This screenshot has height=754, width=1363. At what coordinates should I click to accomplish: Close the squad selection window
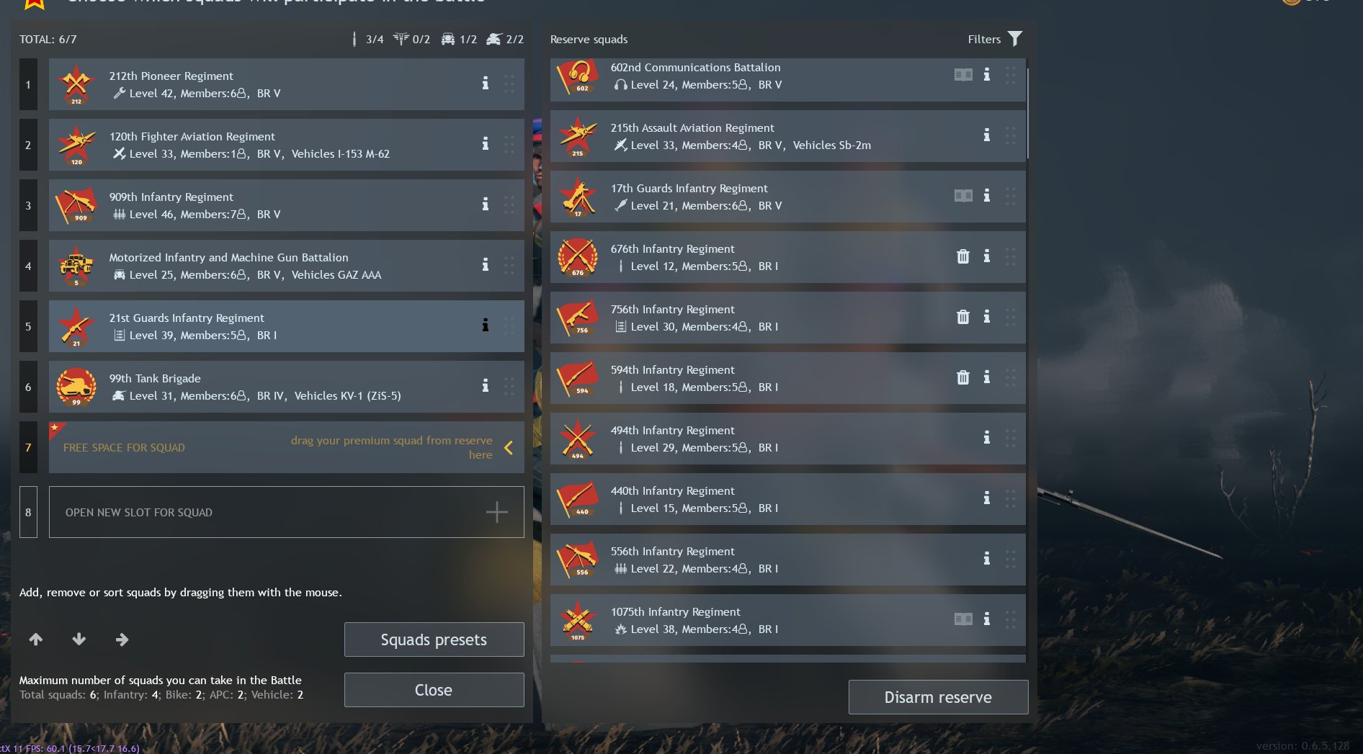pyautogui.click(x=434, y=690)
